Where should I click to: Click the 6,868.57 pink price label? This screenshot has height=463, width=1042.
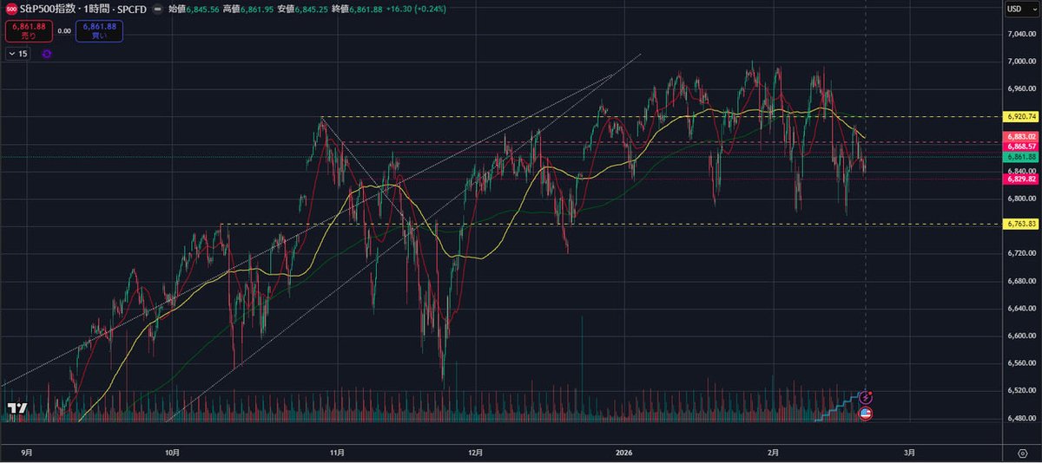click(x=1021, y=147)
